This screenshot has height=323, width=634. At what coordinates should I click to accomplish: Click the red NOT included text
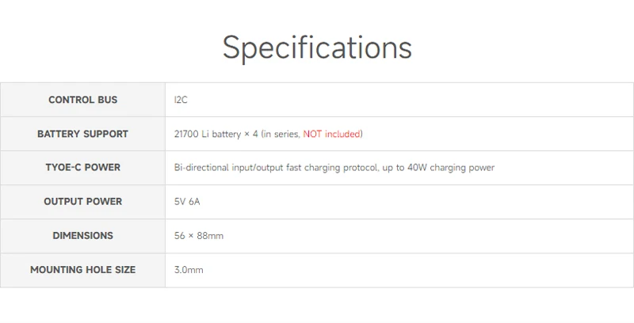click(x=331, y=134)
